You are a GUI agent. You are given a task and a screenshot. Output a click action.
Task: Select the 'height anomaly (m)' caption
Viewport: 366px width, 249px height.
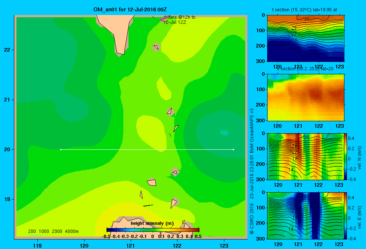coord(152,223)
